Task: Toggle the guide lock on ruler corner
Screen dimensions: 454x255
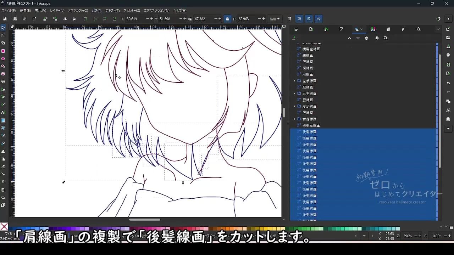Action: 12,27
